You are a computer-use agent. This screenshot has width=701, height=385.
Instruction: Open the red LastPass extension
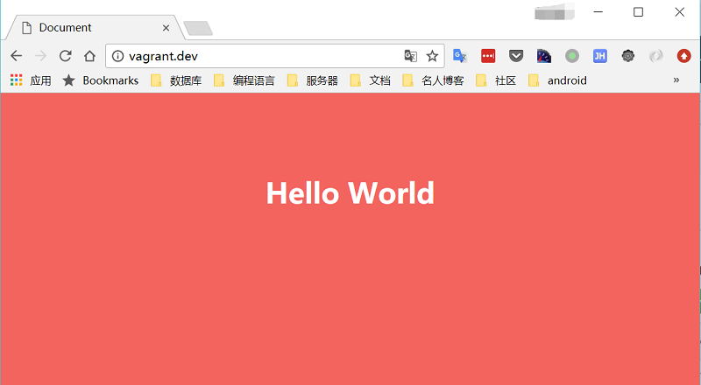488,56
